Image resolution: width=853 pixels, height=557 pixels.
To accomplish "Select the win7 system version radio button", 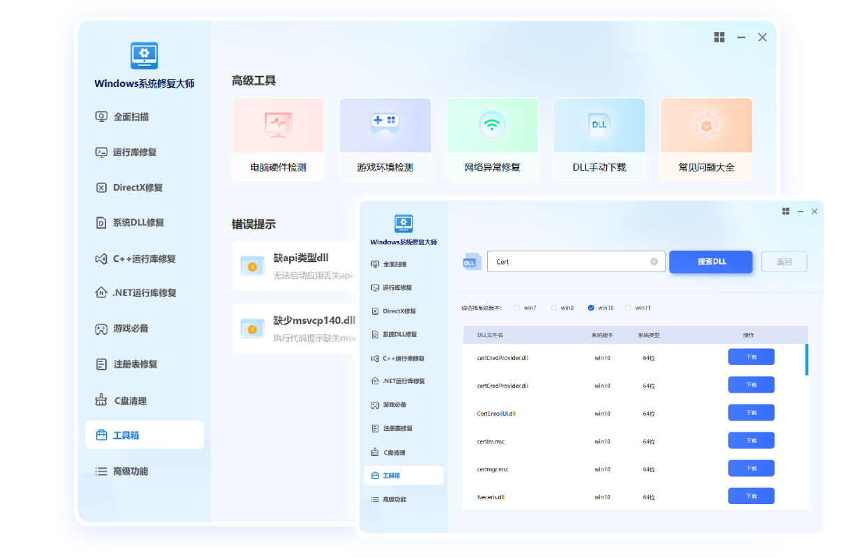I will (517, 308).
